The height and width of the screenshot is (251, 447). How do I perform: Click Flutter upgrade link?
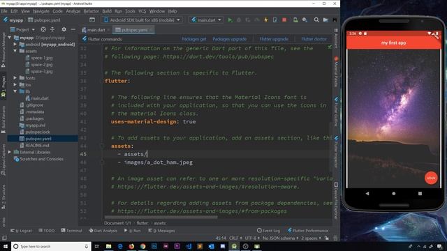(x=274, y=39)
